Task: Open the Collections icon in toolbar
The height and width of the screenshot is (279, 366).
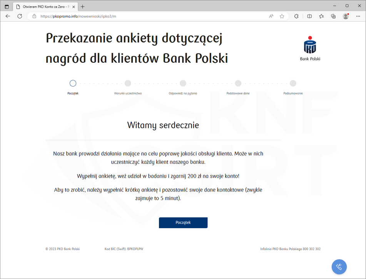Action: tap(333, 16)
